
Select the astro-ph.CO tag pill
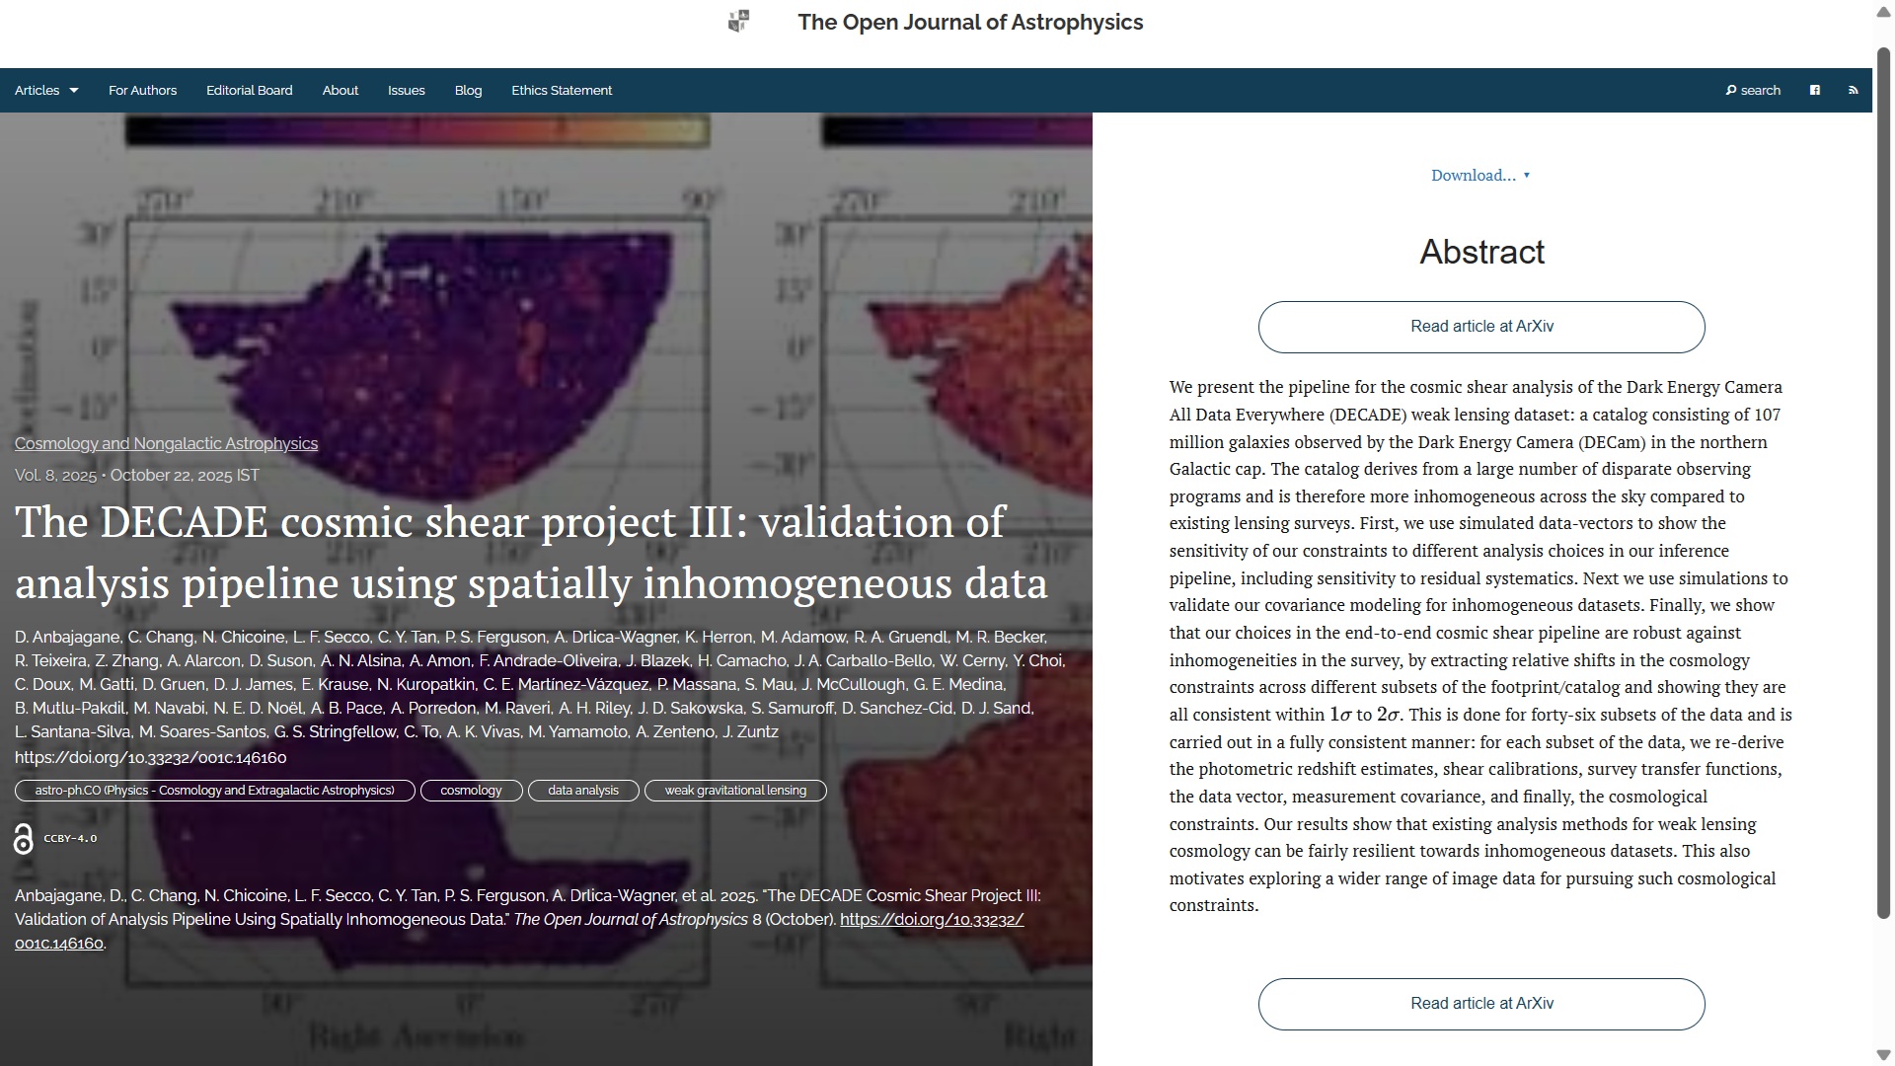click(x=214, y=791)
